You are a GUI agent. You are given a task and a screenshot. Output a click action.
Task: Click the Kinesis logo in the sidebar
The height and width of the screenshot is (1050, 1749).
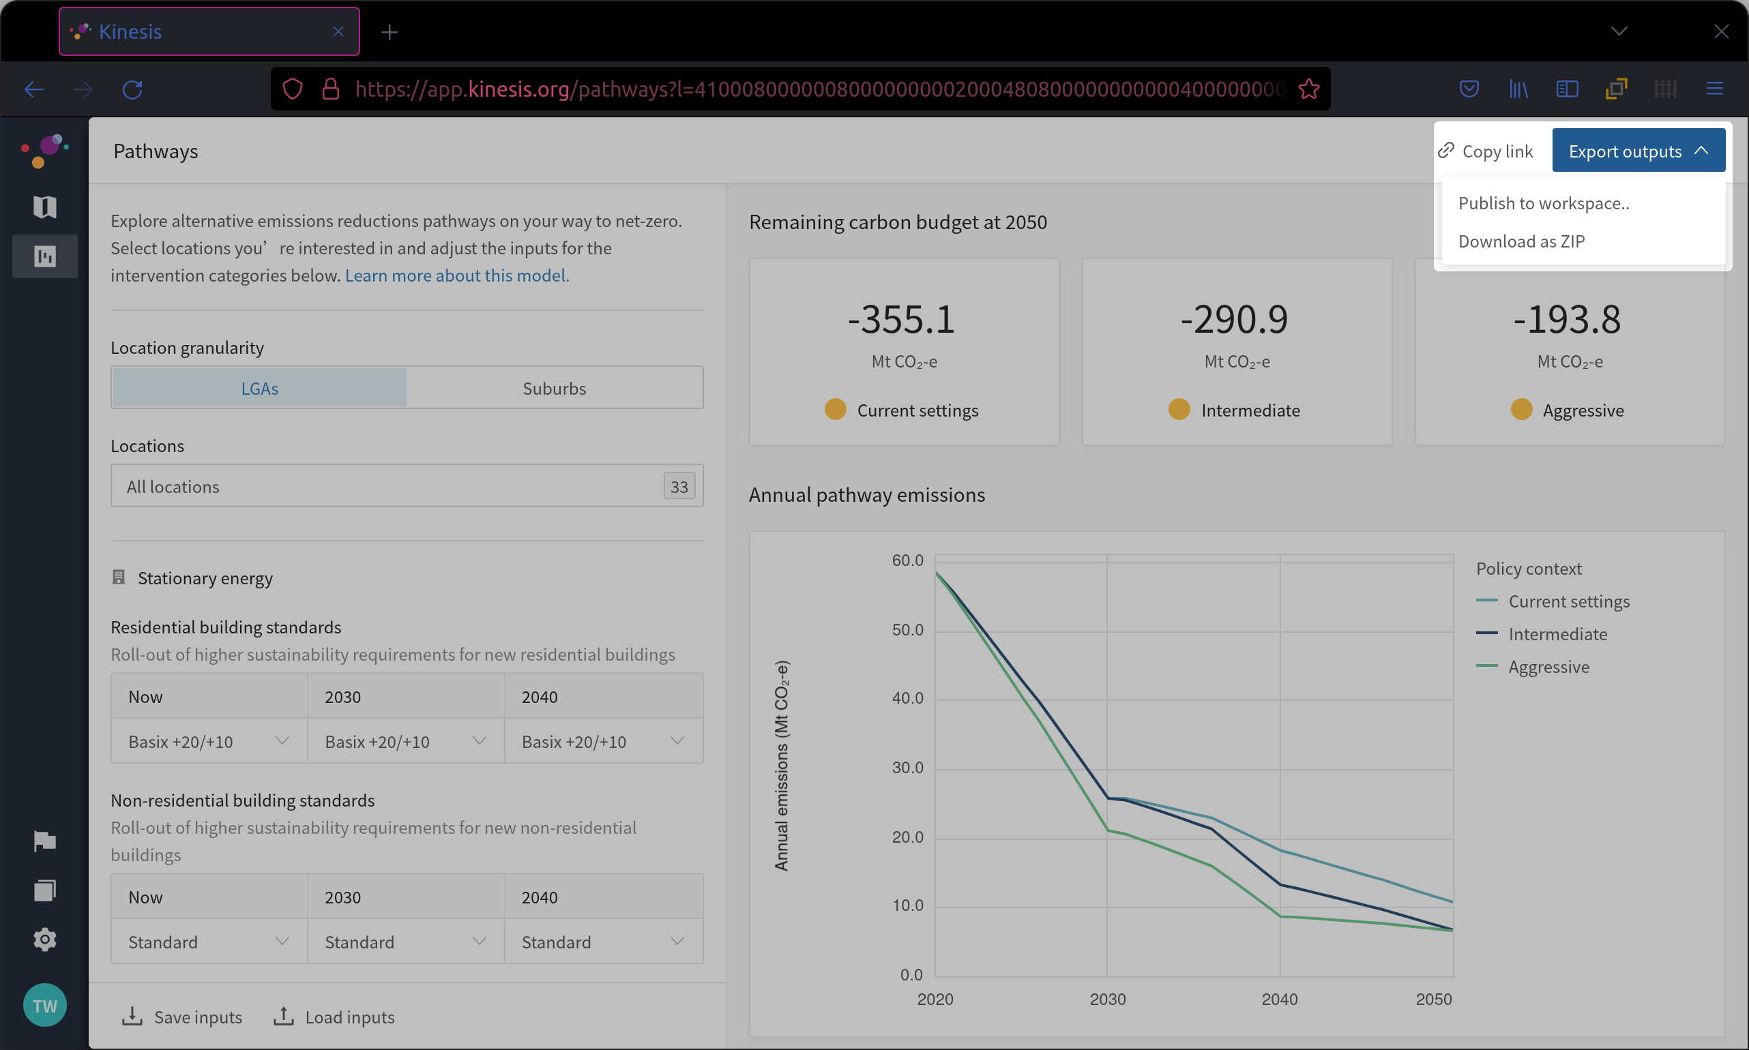(x=44, y=151)
